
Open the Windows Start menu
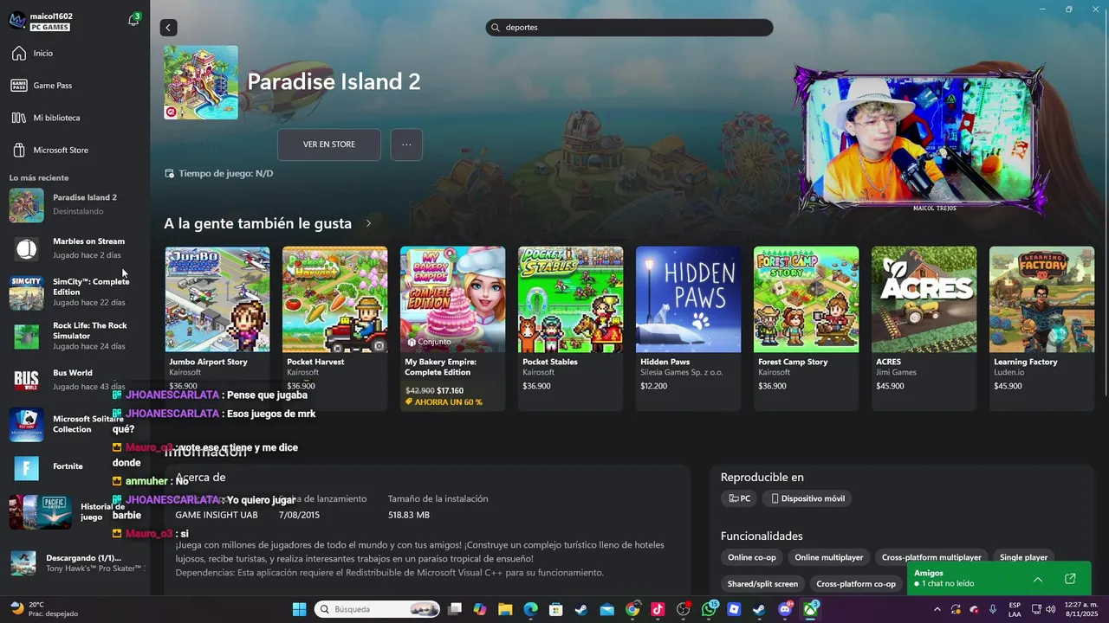click(299, 609)
